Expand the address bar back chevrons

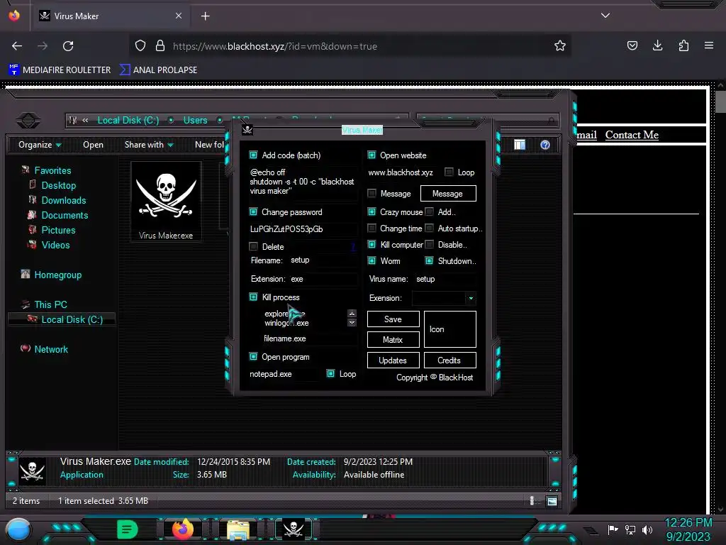pos(85,120)
